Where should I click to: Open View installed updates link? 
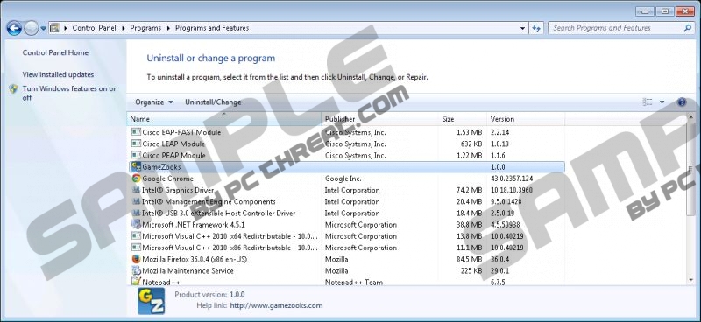click(58, 74)
